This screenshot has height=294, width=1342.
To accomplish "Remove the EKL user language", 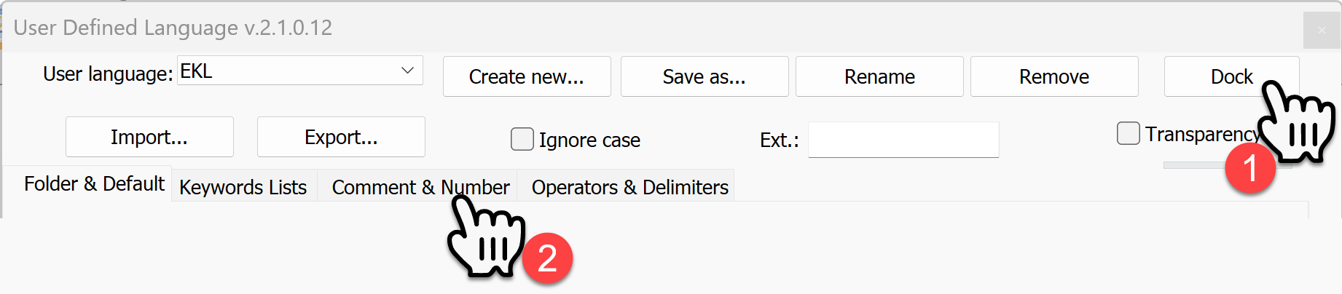I will (1053, 76).
